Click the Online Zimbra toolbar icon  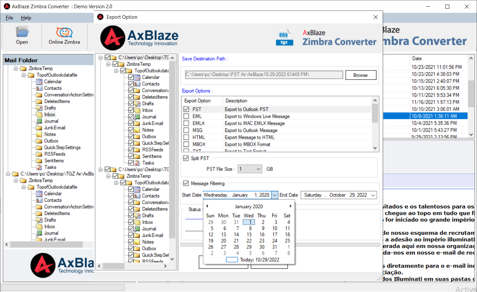point(64,35)
